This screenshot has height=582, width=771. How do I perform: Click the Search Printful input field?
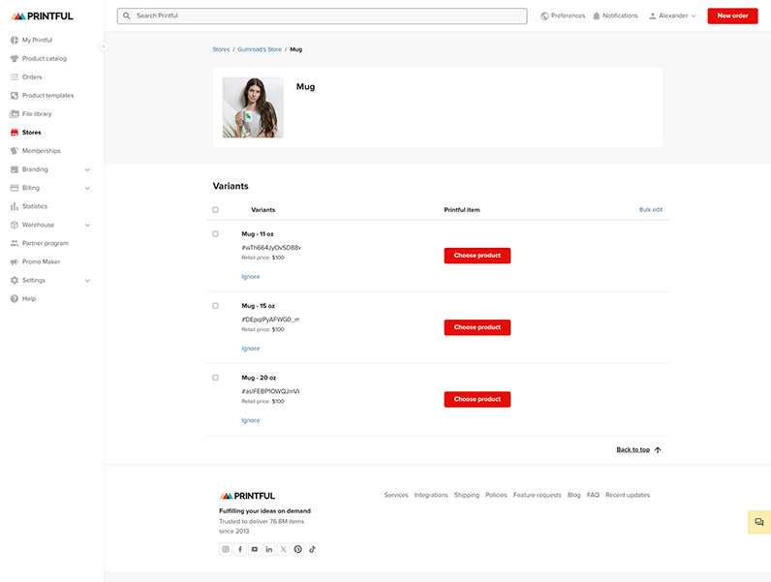pos(323,15)
